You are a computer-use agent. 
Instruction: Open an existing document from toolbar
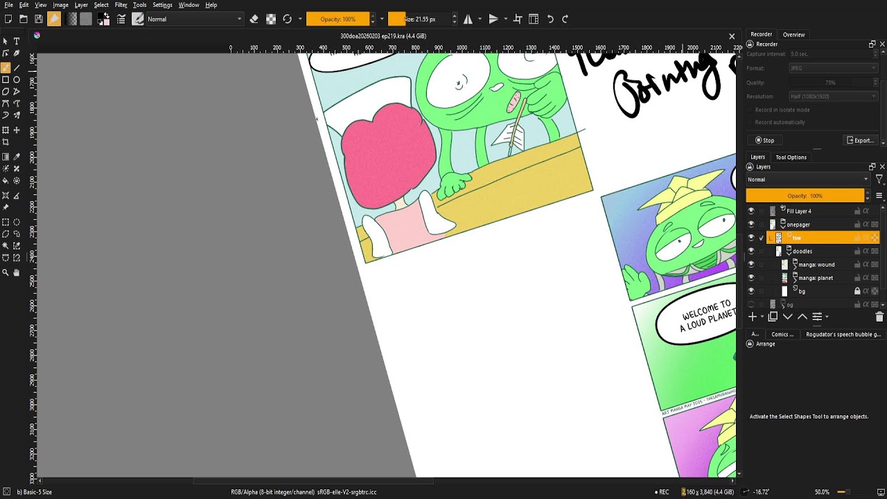click(24, 19)
